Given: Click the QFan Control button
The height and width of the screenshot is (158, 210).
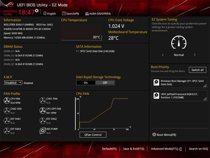Looking at the screenshot, I should (93, 135).
